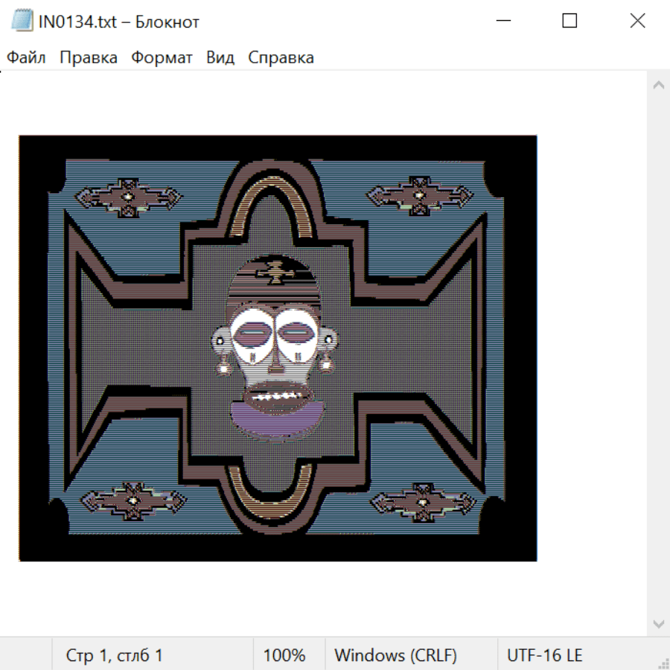Viewport: 670px width, 670px height.
Task: Close the IN0134.txt Notepad window
Action: click(637, 22)
